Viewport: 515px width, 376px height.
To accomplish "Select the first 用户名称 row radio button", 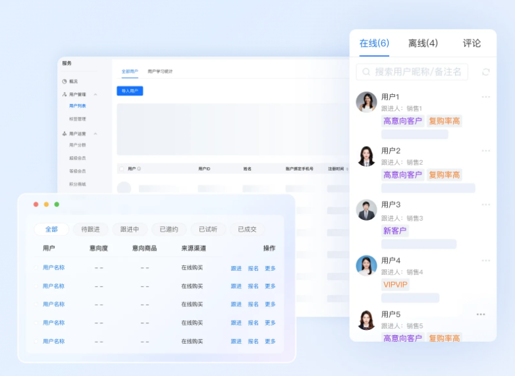I will [x=38, y=268].
